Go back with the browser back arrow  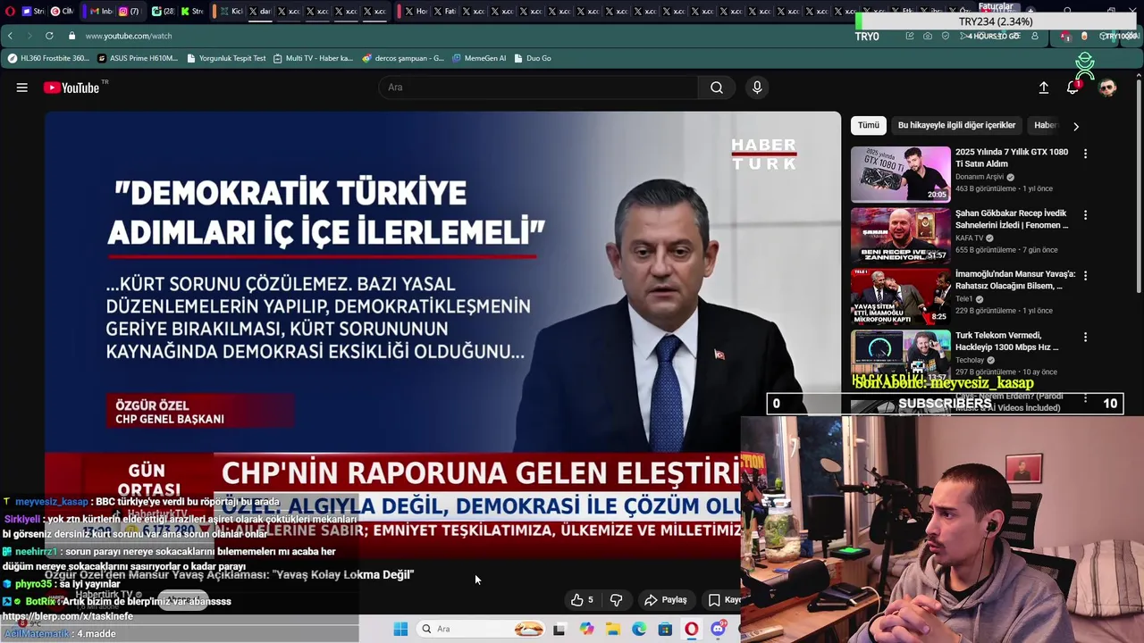[x=10, y=36]
